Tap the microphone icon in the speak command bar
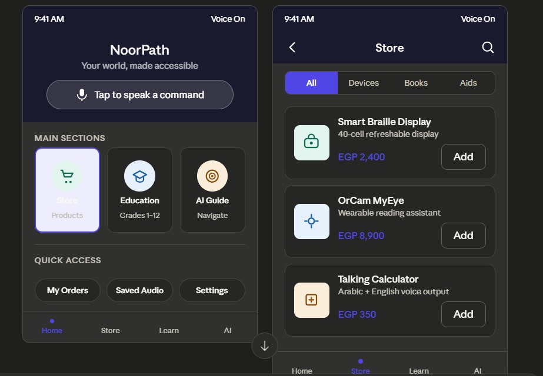This screenshot has width=543, height=376. [x=82, y=95]
